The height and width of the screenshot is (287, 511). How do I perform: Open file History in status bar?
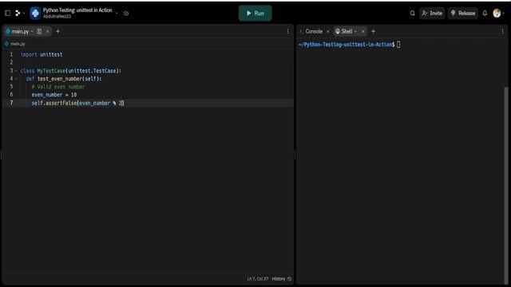[x=282, y=279]
